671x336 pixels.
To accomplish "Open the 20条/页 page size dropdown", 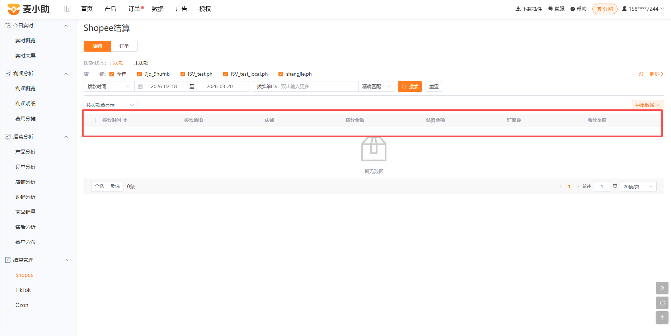I will click(638, 186).
